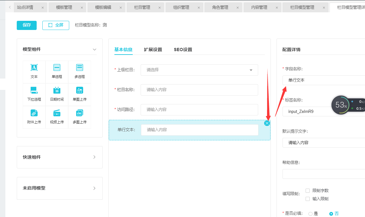Add the 文本 text component icon
Screen dimensions: 365x217
tap(34, 67)
